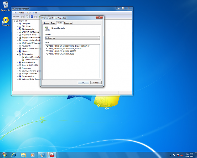The image size is (197, 158).
Task: Select the Sound, video and game controllers item
Action: [31, 71]
